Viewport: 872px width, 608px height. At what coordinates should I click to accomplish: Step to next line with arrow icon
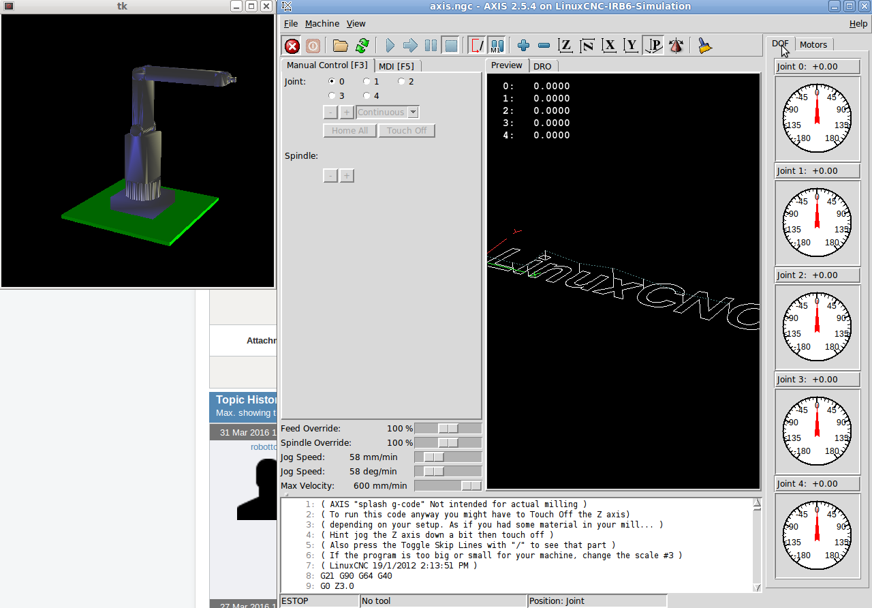tap(410, 46)
